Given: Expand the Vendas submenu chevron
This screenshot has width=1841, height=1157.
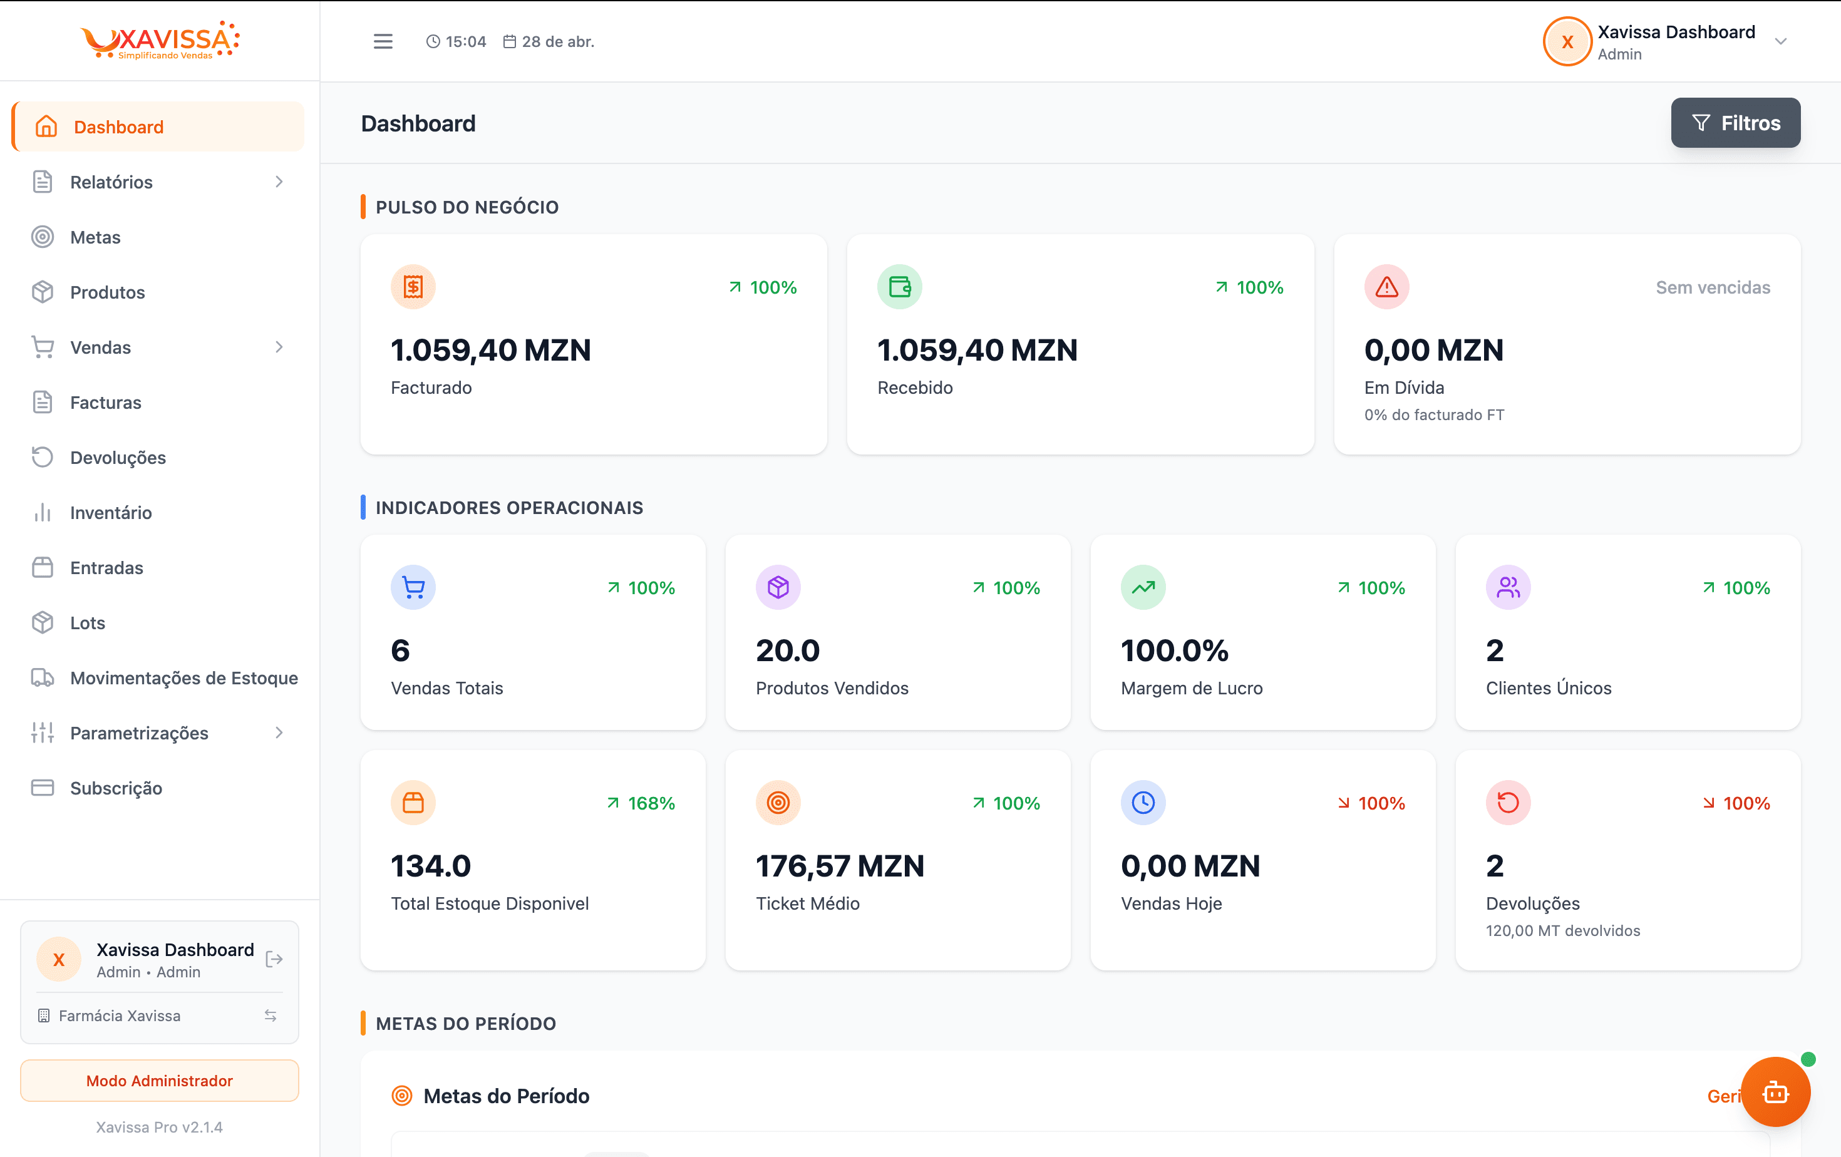Looking at the screenshot, I should point(279,347).
